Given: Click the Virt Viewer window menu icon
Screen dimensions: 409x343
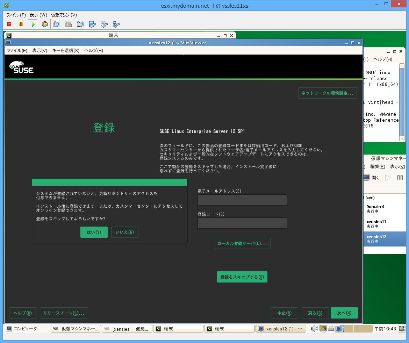Looking at the screenshot, I should tap(8, 43).
